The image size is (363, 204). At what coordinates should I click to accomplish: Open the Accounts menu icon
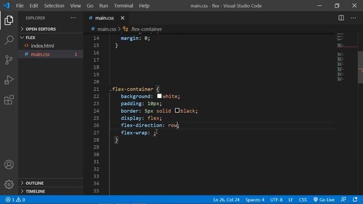coord(9,165)
